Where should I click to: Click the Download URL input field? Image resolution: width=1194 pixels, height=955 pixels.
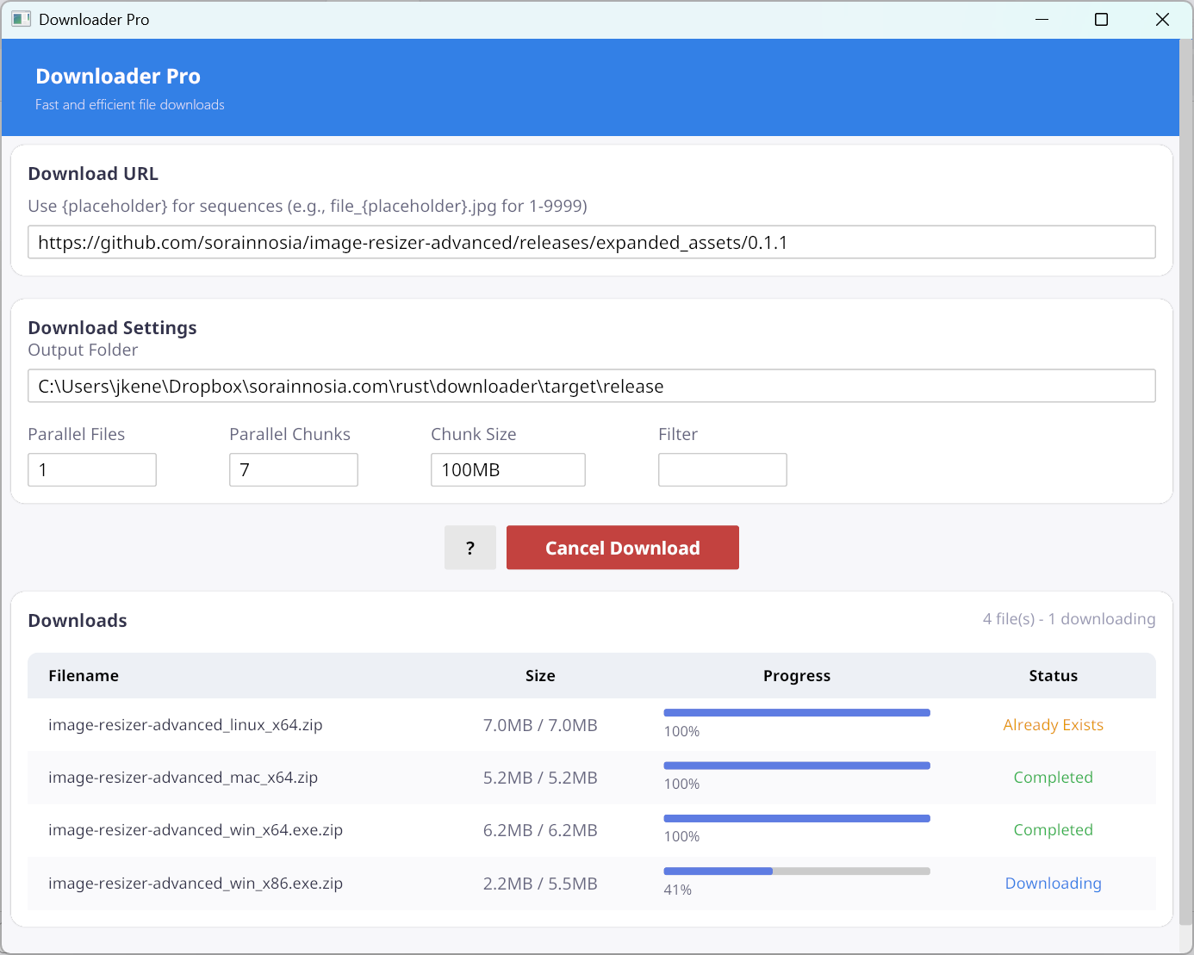(x=591, y=242)
